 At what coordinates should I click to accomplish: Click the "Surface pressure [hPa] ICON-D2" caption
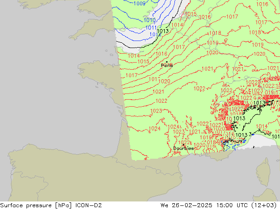pyautogui.click(x=51, y=205)
